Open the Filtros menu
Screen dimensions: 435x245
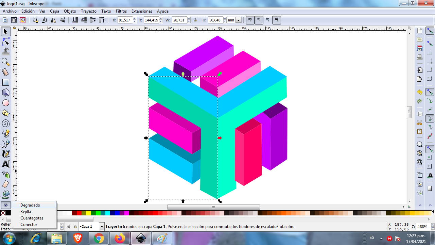click(x=121, y=11)
